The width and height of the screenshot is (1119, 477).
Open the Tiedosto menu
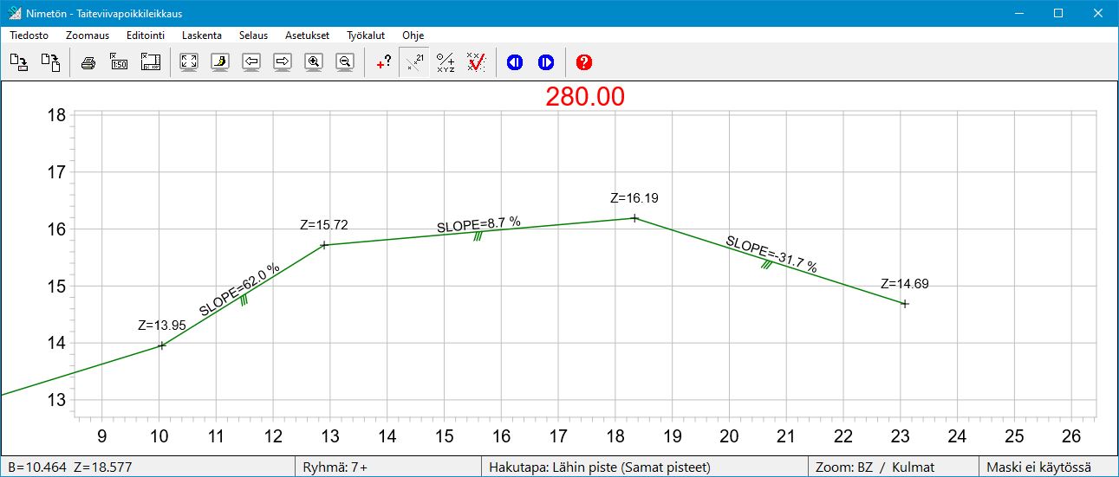click(x=29, y=35)
